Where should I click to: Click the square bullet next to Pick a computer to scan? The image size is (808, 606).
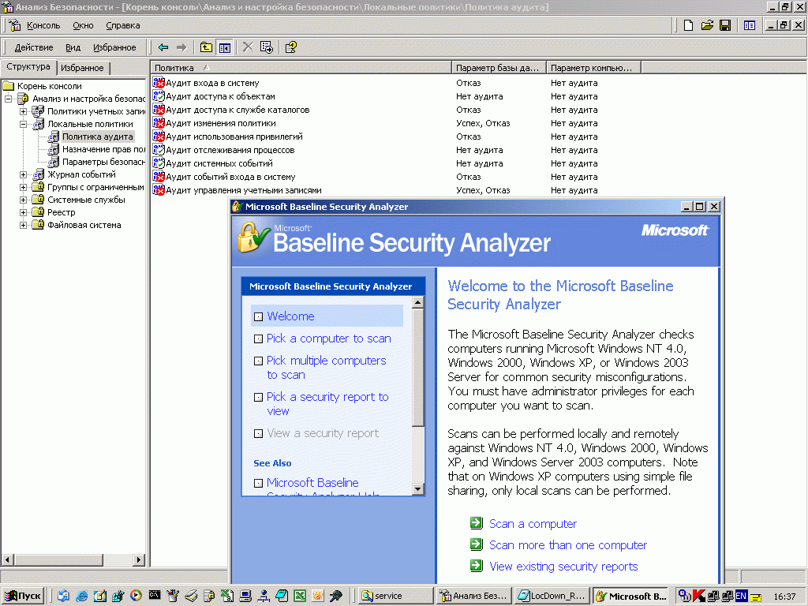(x=258, y=339)
